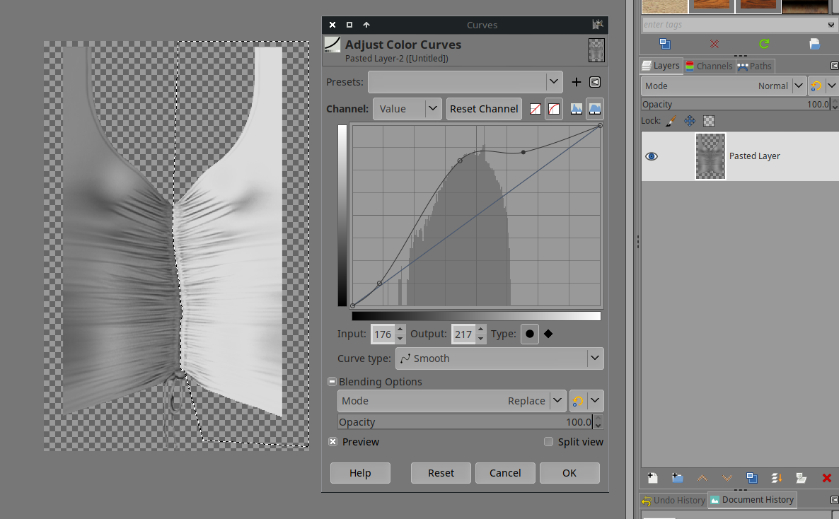Save current settings as preset with plus icon
Image resolution: width=839 pixels, height=519 pixels.
(x=576, y=82)
